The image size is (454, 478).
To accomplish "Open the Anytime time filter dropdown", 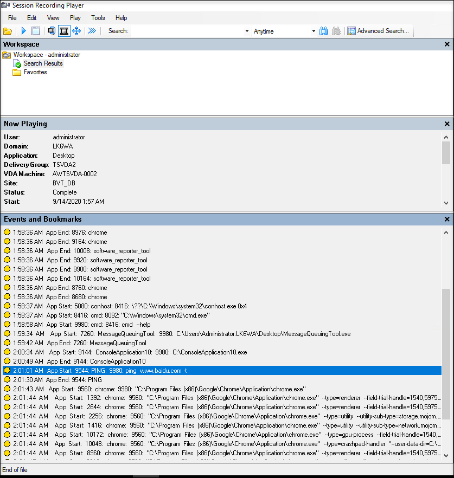I will click(x=314, y=31).
